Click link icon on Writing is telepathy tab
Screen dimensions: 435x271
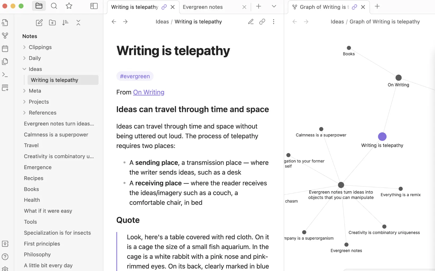pos(164,7)
